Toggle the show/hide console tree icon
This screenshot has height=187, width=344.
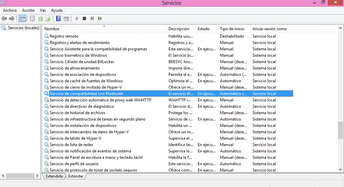coord(23,18)
